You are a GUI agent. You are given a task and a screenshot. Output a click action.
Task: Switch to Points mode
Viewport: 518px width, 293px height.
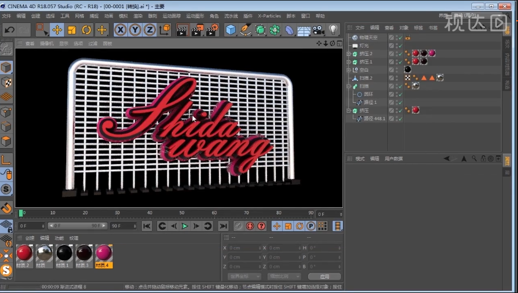pos(6,112)
